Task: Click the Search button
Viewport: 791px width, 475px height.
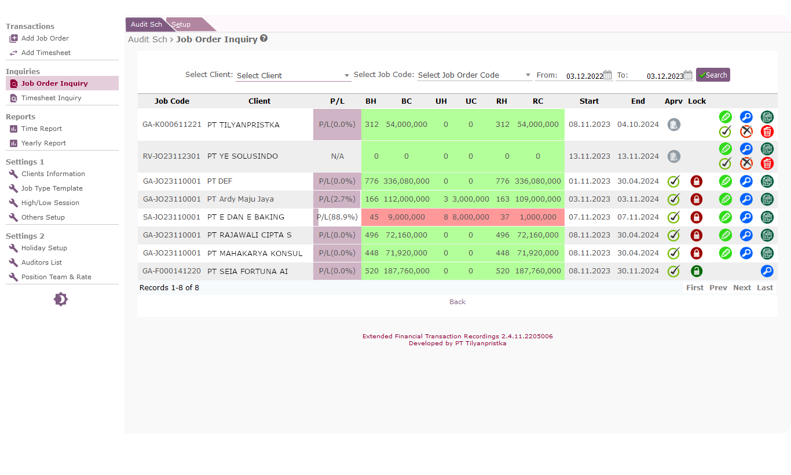Action: click(713, 75)
